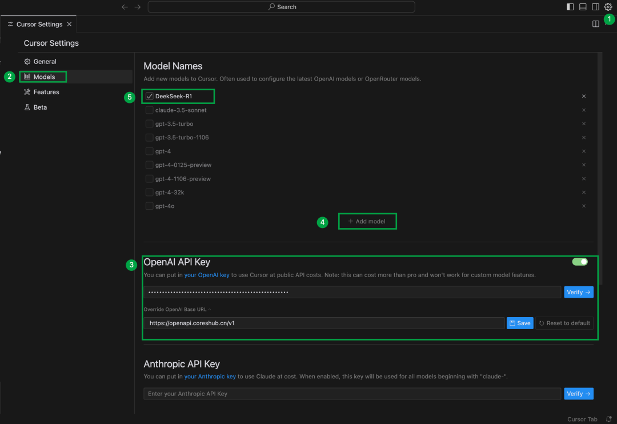Go forward with the right arrow
Image resolution: width=617 pixels, height=424 pixels.
[137, 7]
